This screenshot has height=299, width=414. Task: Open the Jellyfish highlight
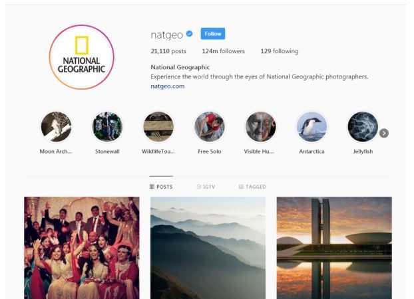[x=363, y=127]
